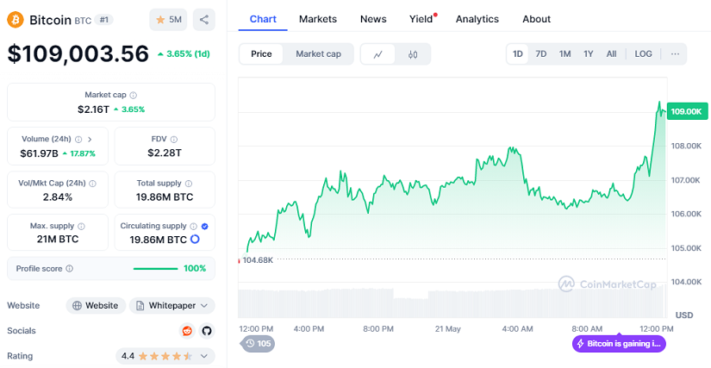This screenshot has height=368, width=711.
Task: Open the Bitcoin Website link
Action: [x=96, y=305]
